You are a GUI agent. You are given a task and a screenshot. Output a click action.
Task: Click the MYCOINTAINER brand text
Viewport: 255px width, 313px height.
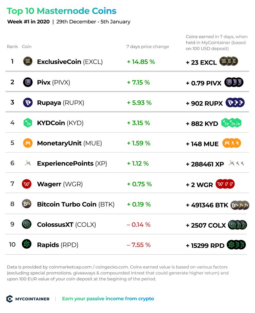click(32, 299)
